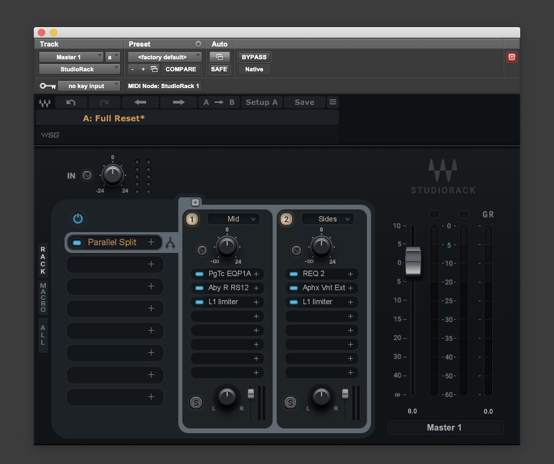554x464 pixels.
Task: Click Mid chain input gain knob
Action: point(227,246)
